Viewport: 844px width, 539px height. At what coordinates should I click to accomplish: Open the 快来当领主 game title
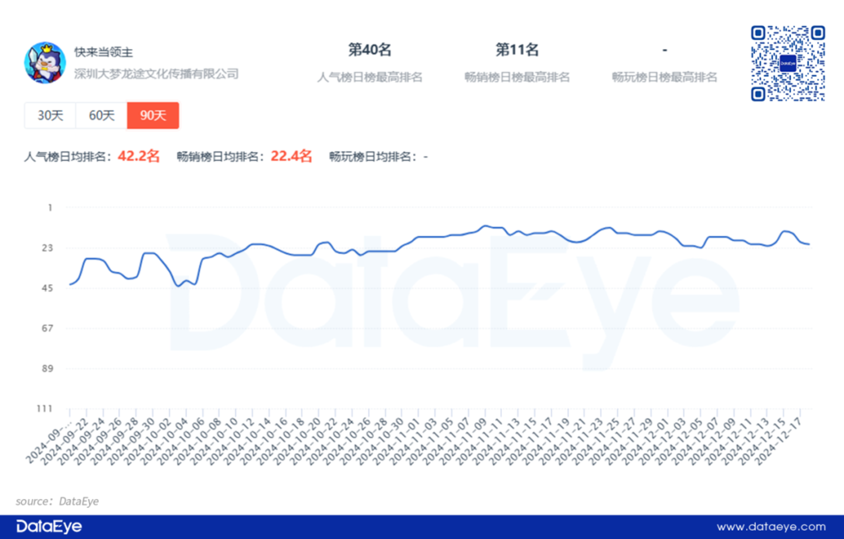coord(103,52)
